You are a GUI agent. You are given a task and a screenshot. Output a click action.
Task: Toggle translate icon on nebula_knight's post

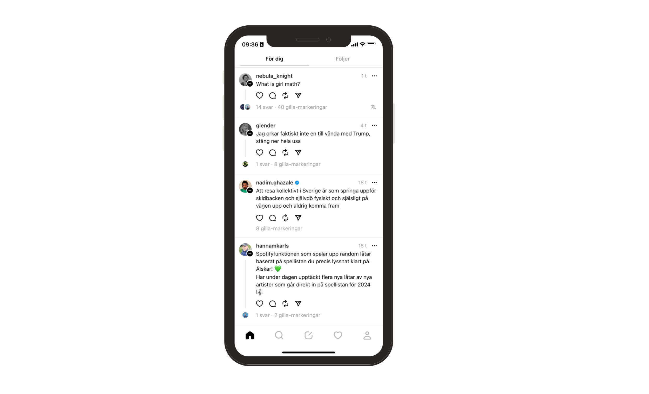tap(374, 107)
